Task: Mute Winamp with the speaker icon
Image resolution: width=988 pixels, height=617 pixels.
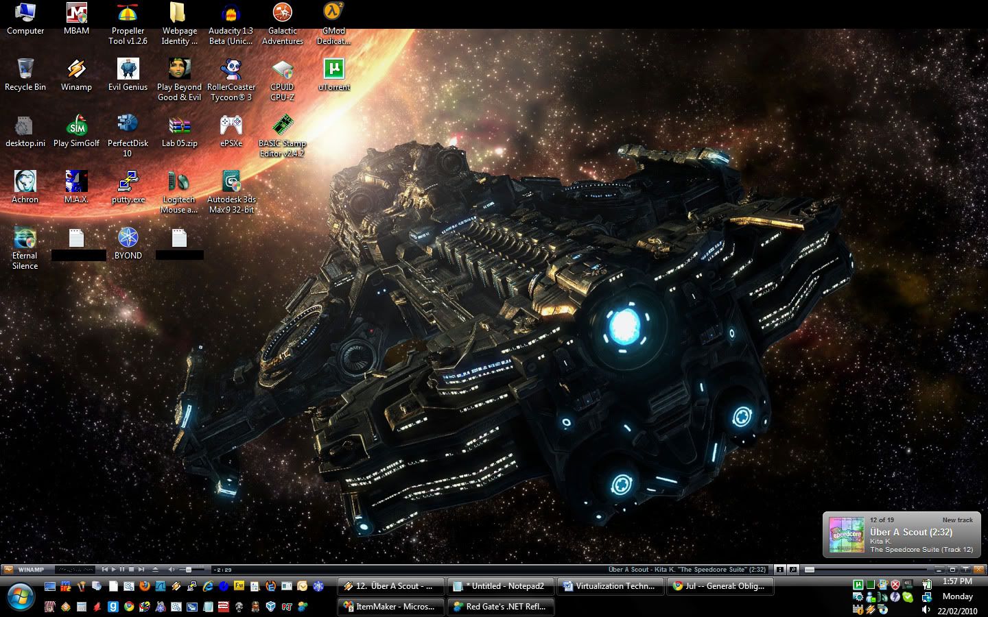Action: [172, 570]
